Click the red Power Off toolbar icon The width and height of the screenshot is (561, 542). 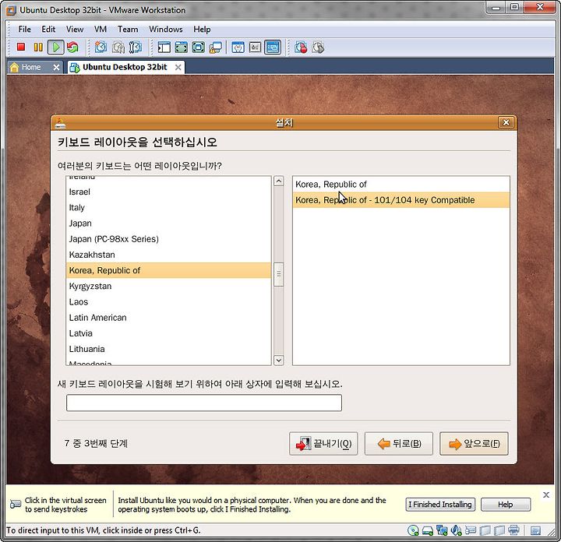(21, 48)
